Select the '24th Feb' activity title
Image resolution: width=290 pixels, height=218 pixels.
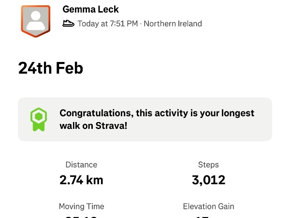[51, 68]
